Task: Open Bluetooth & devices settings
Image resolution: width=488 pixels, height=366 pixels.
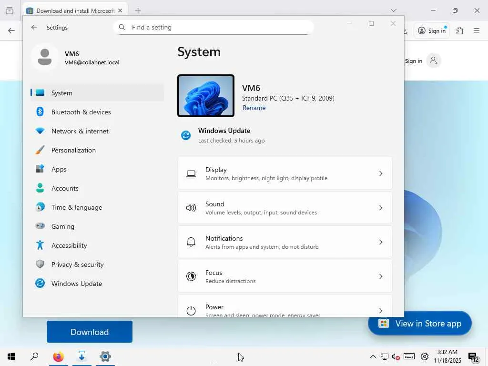Action: pos(97,112)
